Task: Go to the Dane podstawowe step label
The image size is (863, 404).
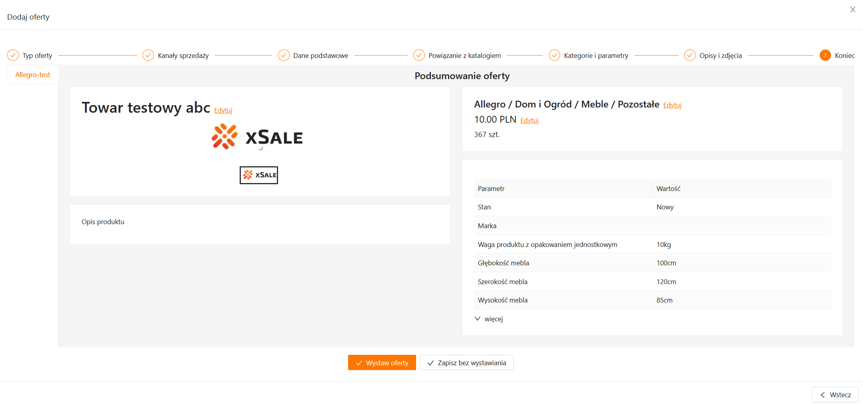Action: point(320,56)
